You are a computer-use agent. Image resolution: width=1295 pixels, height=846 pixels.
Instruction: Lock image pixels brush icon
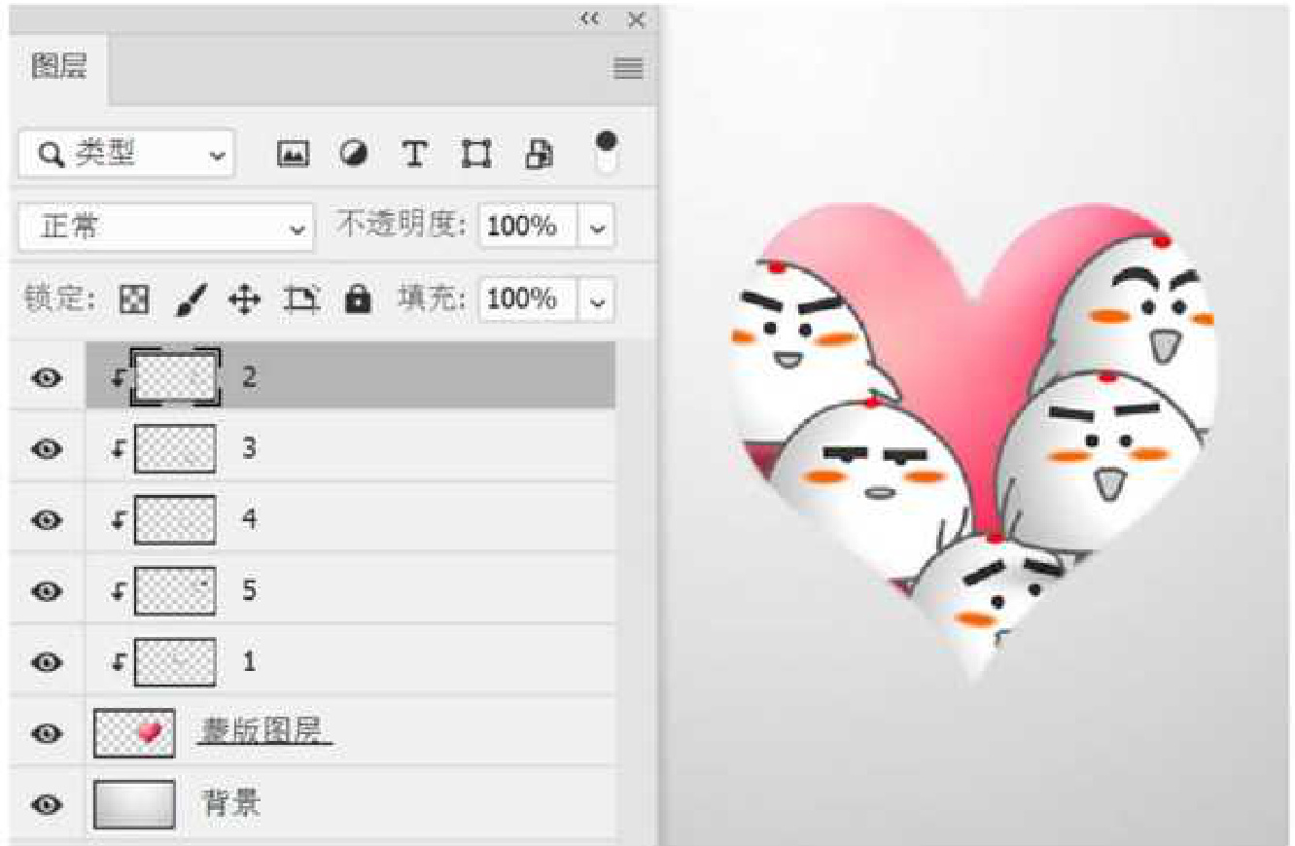189,300
